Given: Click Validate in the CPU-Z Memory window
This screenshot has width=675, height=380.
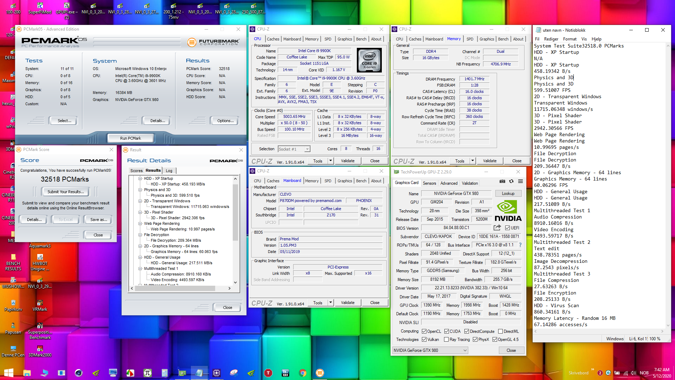Looking at the screenshot, I should point(490,161).
